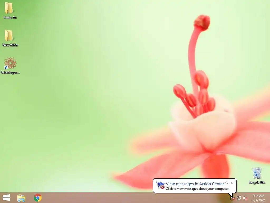This screenshot has width=270, height=203.
Task: Select the New folder desktop icon
Action: click(x=9, y=35)
